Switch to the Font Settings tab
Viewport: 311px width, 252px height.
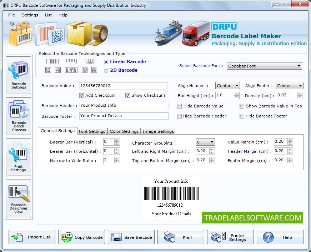click(x=92, y=131)
